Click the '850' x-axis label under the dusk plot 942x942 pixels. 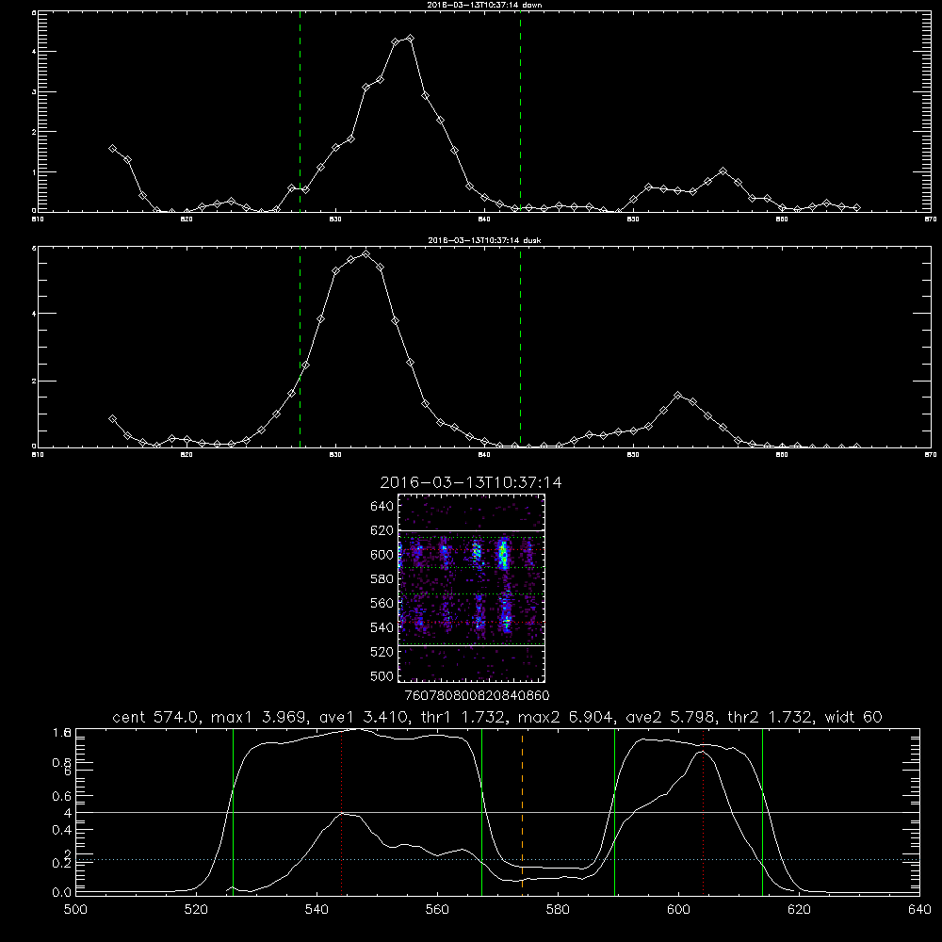click(633, 455)
